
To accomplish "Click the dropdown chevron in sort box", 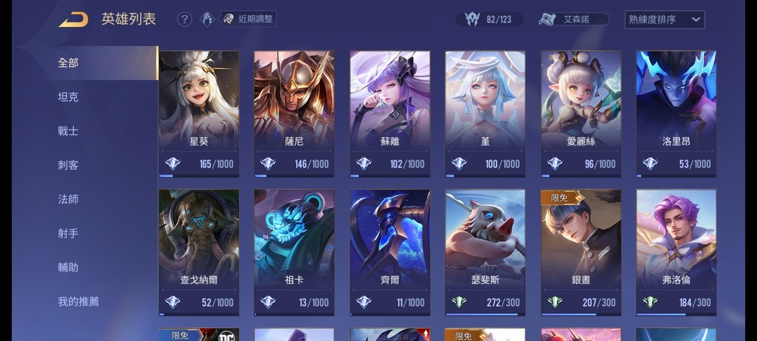I will coord(696,20).
